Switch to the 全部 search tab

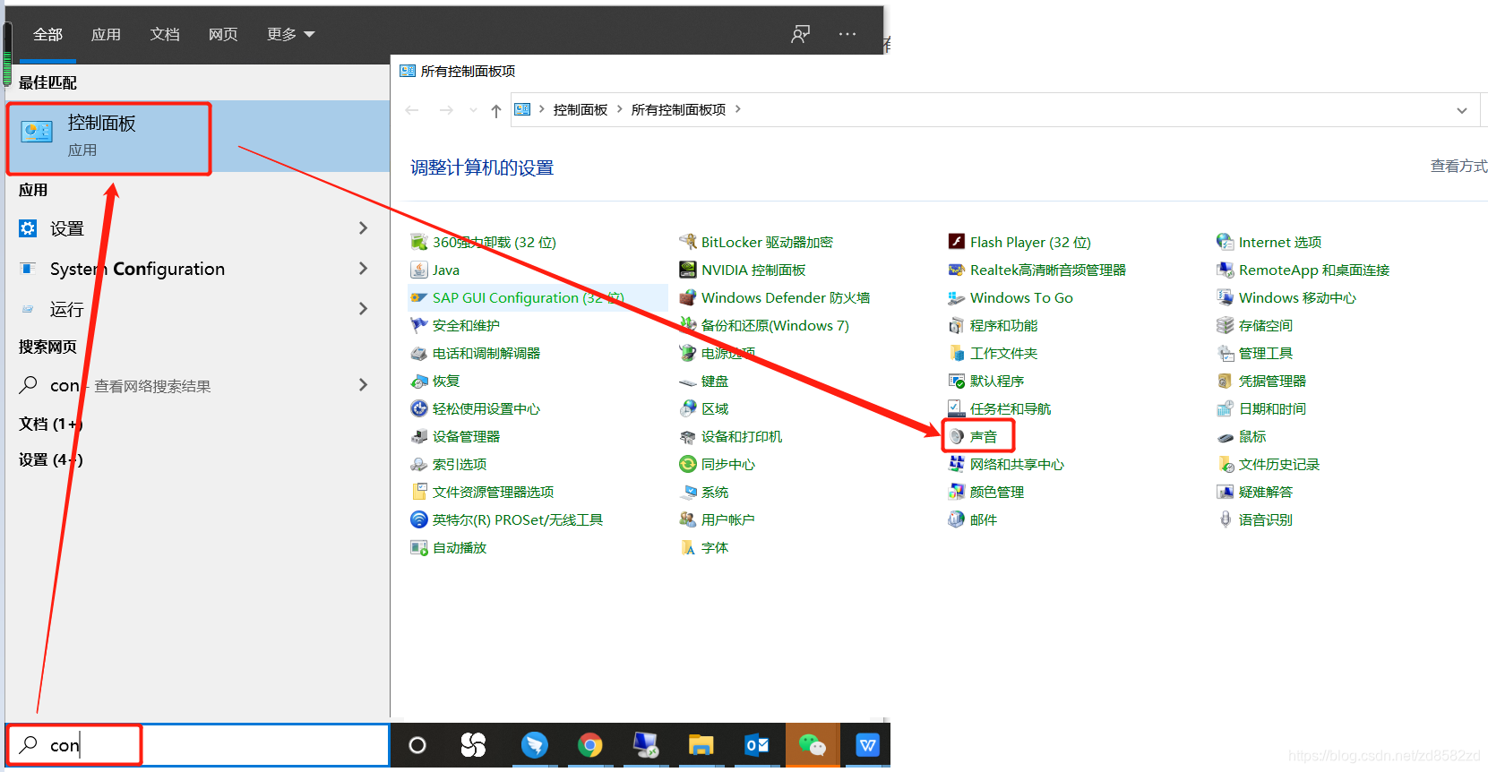[x=47, y=34]
